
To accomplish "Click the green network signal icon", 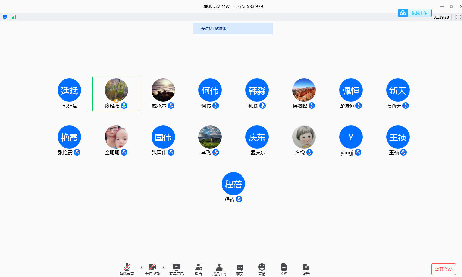I will [14, 17].
